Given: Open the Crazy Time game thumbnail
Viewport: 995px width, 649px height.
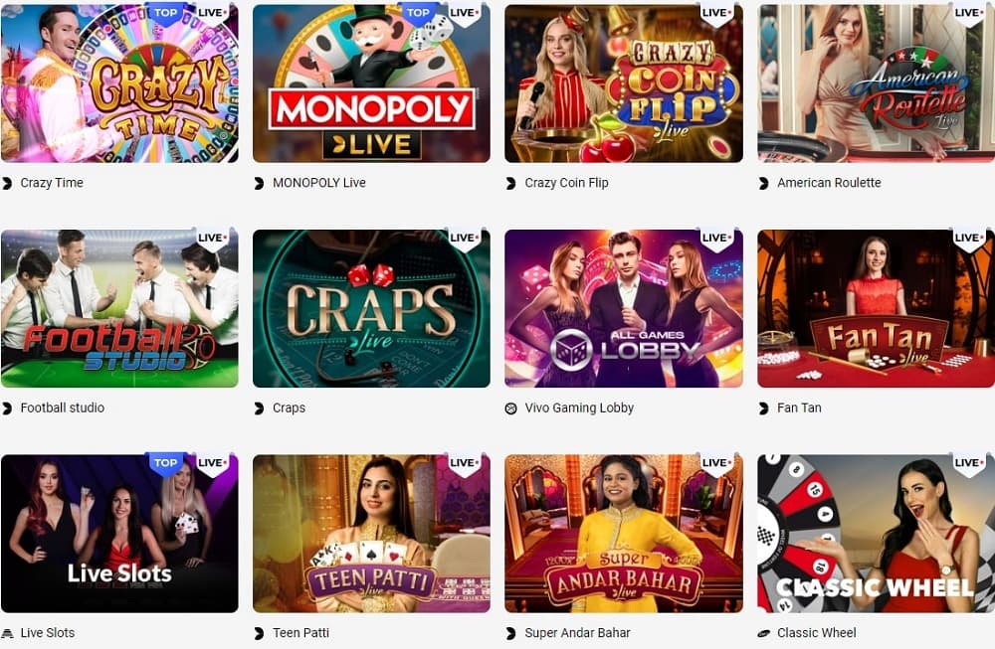Looking at the screenshot, I should (120, 83).
